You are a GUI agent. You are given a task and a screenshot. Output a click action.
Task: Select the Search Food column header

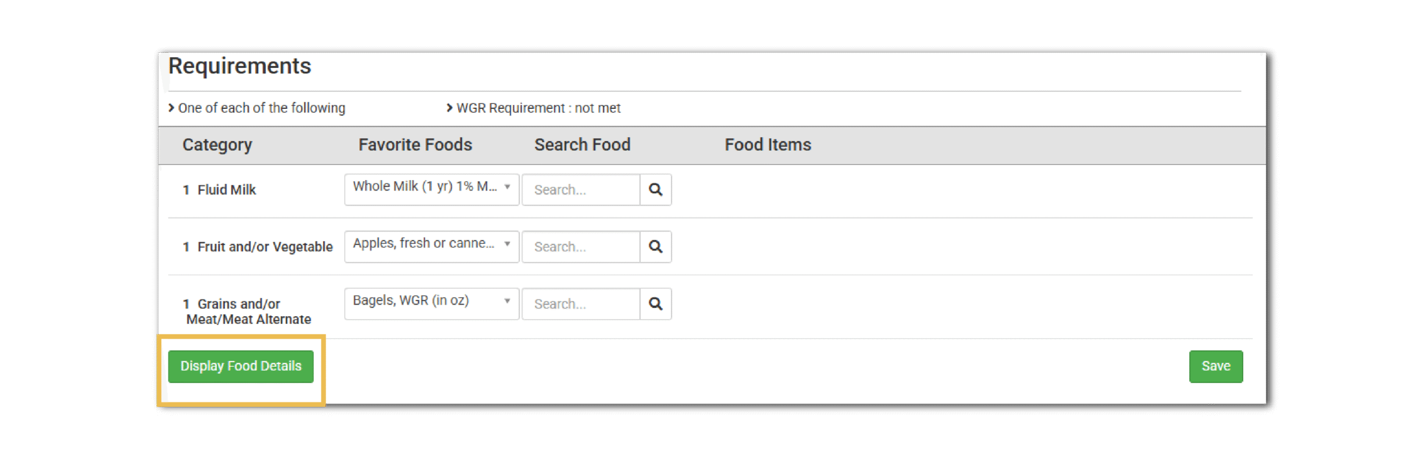582,144
